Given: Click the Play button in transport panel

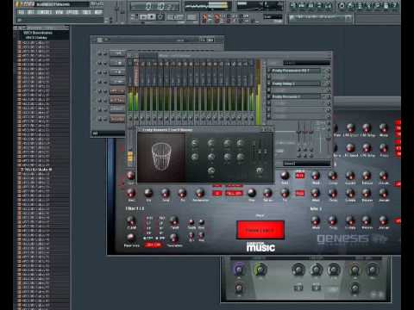Looking at the screenshot, I should tap(143, 17).
